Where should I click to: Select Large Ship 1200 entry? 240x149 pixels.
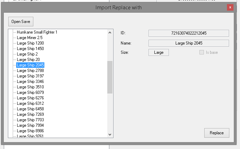click(x=30, y=43)
